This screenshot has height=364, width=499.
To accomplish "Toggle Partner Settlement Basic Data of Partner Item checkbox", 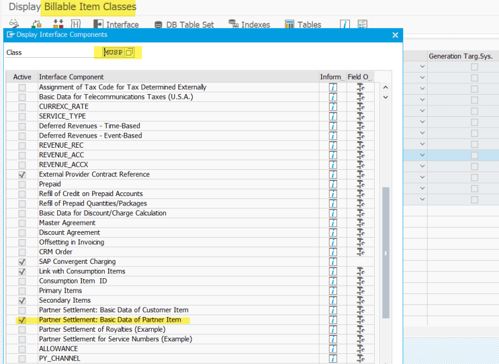I will [22, 320].
